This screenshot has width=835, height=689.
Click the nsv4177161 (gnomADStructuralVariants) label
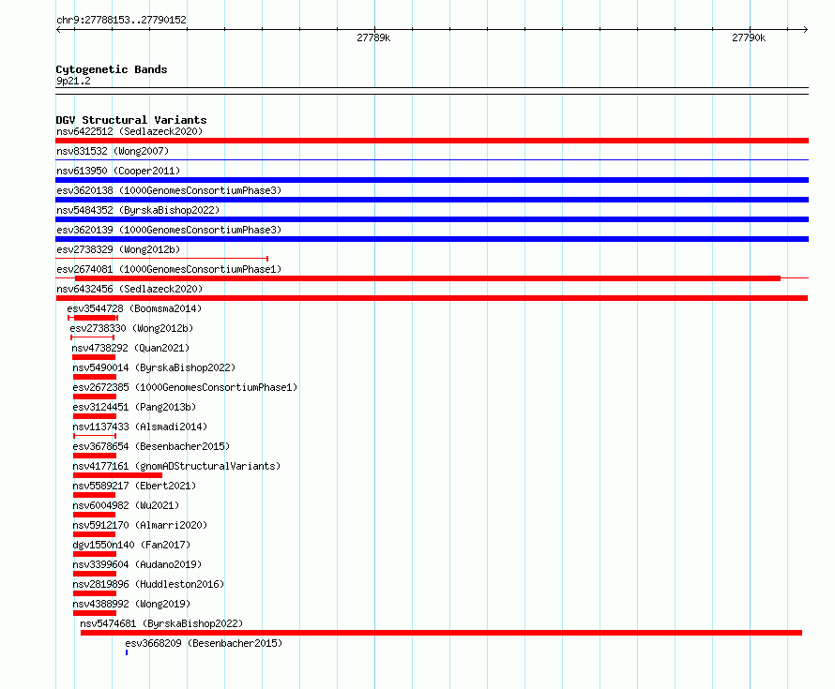click(x=176, y=466)
